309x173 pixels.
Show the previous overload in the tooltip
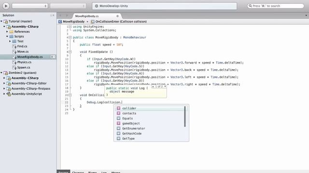153,86
